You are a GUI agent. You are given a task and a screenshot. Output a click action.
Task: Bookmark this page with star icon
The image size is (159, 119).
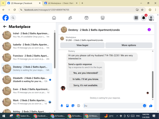pyautogui.click(x=142, y=10)
